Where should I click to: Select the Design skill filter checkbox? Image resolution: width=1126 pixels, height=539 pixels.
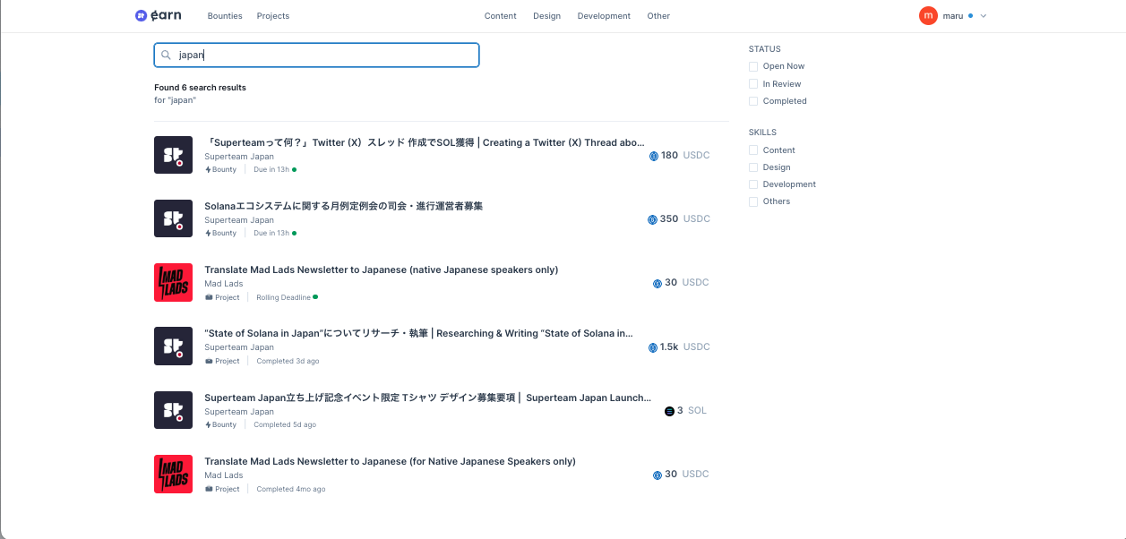(x=753, y=167)
